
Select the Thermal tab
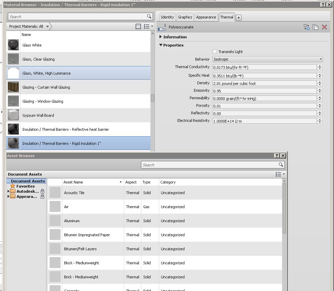pyautogui.click(x=227, y=17)
